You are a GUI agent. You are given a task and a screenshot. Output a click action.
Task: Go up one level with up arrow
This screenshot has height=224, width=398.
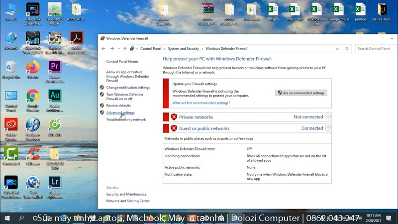coord(125,49)
